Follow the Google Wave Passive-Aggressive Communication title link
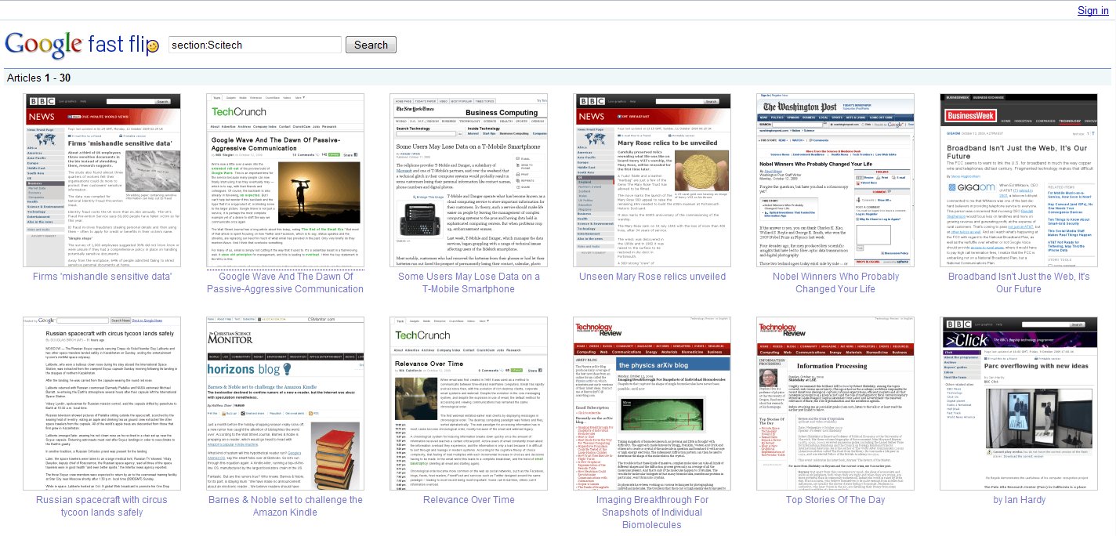This screenshot has width=1116, height=536. click(x=285, y=283)
